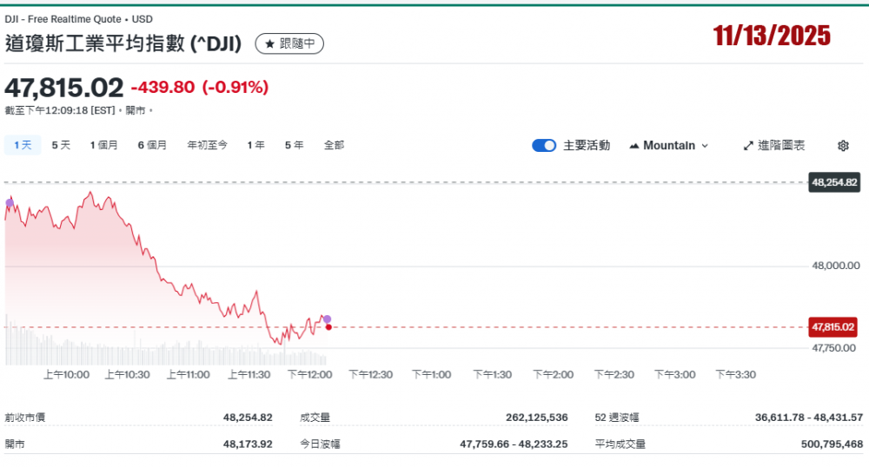Click the purple marker at the line's end
This screenshot has height=467, width=869.
[x=327, y=319]
